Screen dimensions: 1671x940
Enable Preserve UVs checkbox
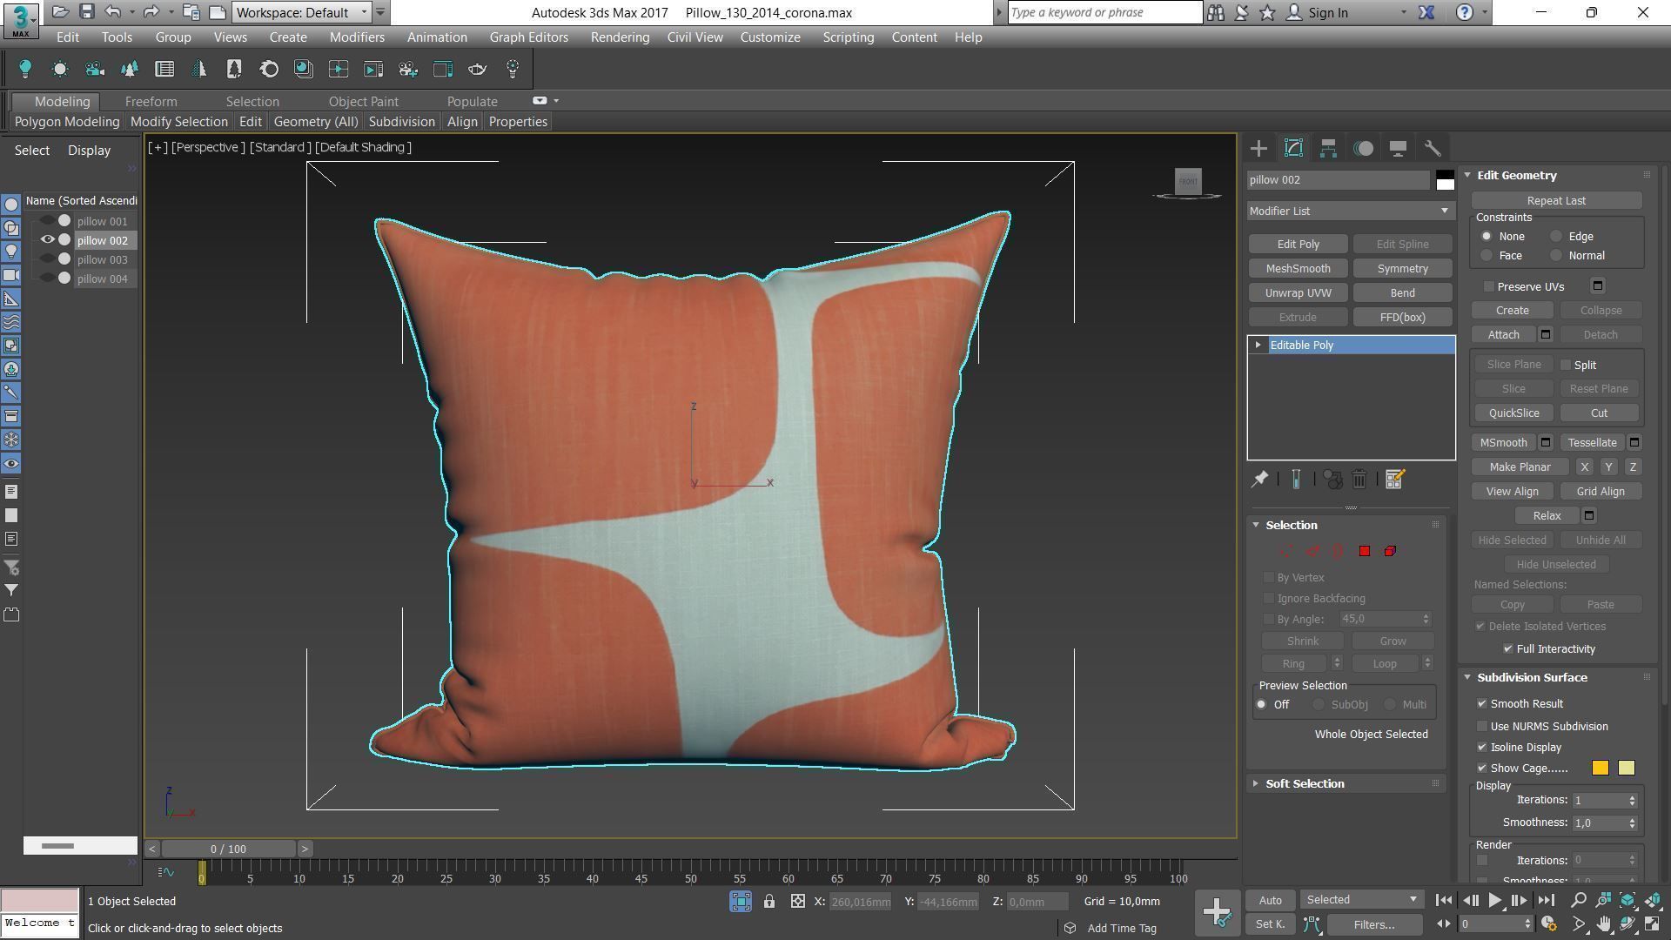(1489, 286)
